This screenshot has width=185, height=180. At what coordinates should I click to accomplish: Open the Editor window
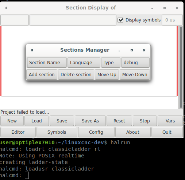[18, 132]
